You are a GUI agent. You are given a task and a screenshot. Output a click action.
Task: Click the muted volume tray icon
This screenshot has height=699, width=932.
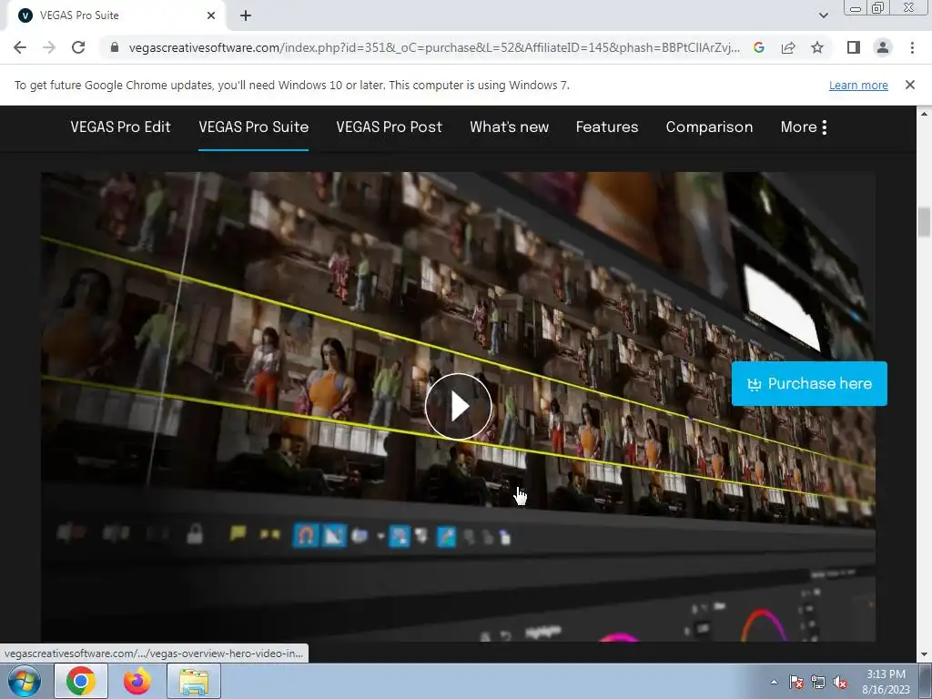tap(840, 682)
